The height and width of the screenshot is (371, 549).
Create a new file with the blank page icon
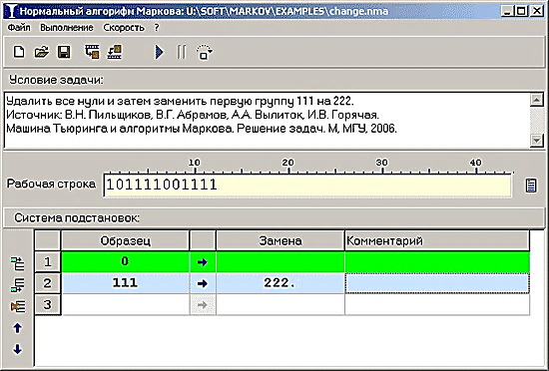click(x=19, y=52)
